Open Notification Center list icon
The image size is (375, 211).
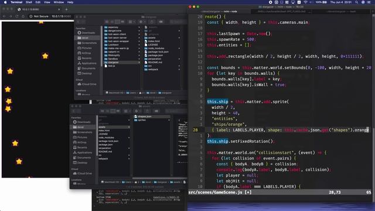[369, 2]
